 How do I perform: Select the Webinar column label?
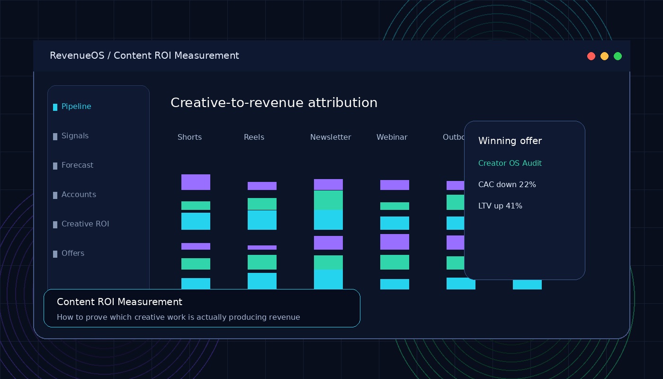tap(392, 137)
